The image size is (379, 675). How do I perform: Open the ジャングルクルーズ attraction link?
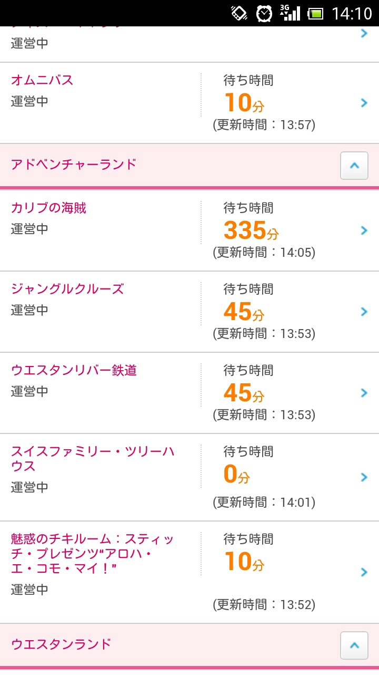(x=67, y=289)
